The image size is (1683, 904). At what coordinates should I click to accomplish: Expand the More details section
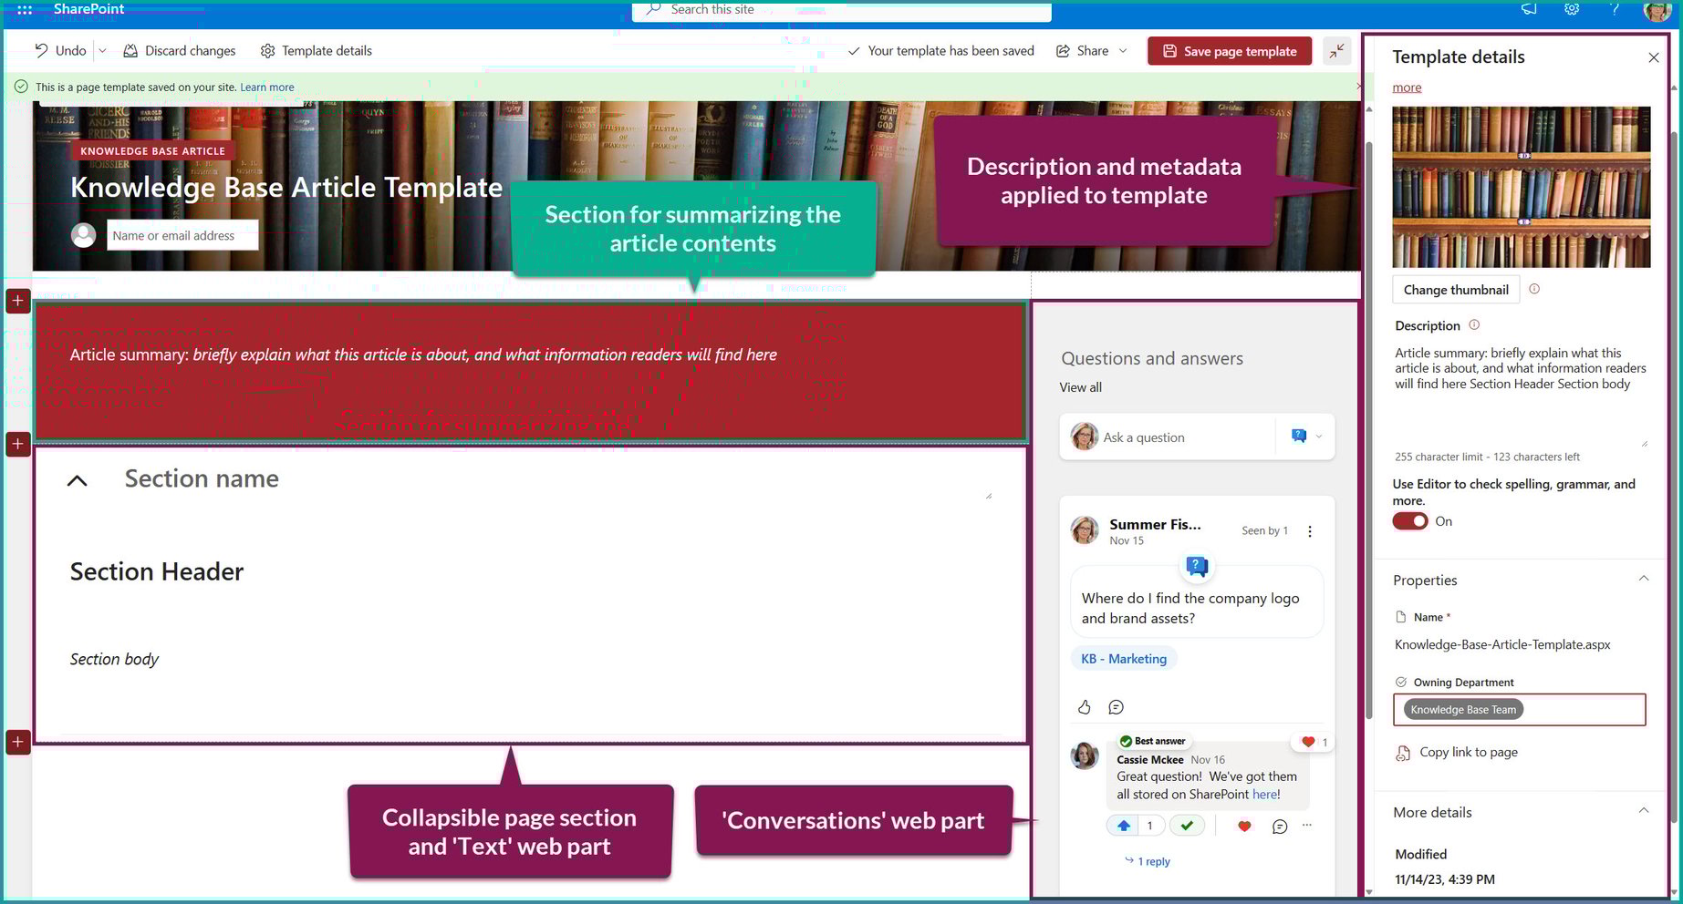[x=1644, y=810]
